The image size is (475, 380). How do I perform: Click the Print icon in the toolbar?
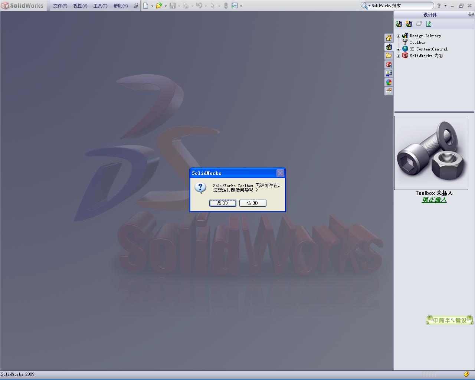click(186, 6)
